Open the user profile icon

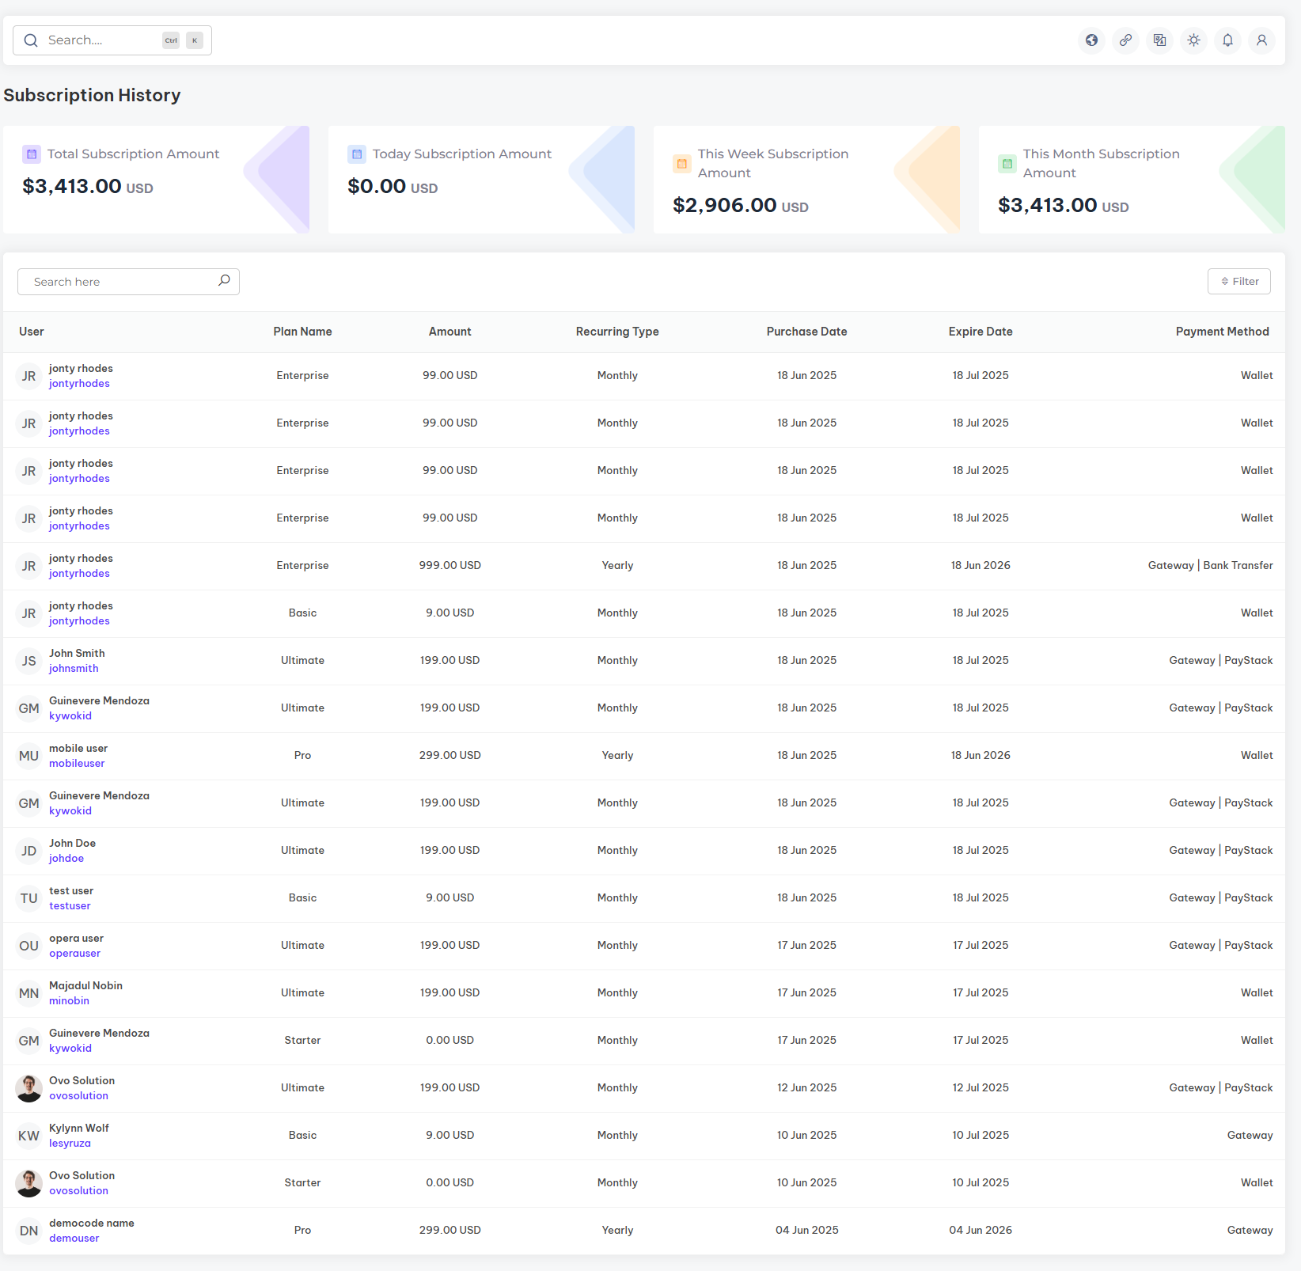(1261, 40)
